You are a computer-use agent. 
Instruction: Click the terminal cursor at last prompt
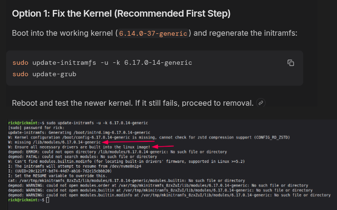pyautogui.click(x=47, y=200)
